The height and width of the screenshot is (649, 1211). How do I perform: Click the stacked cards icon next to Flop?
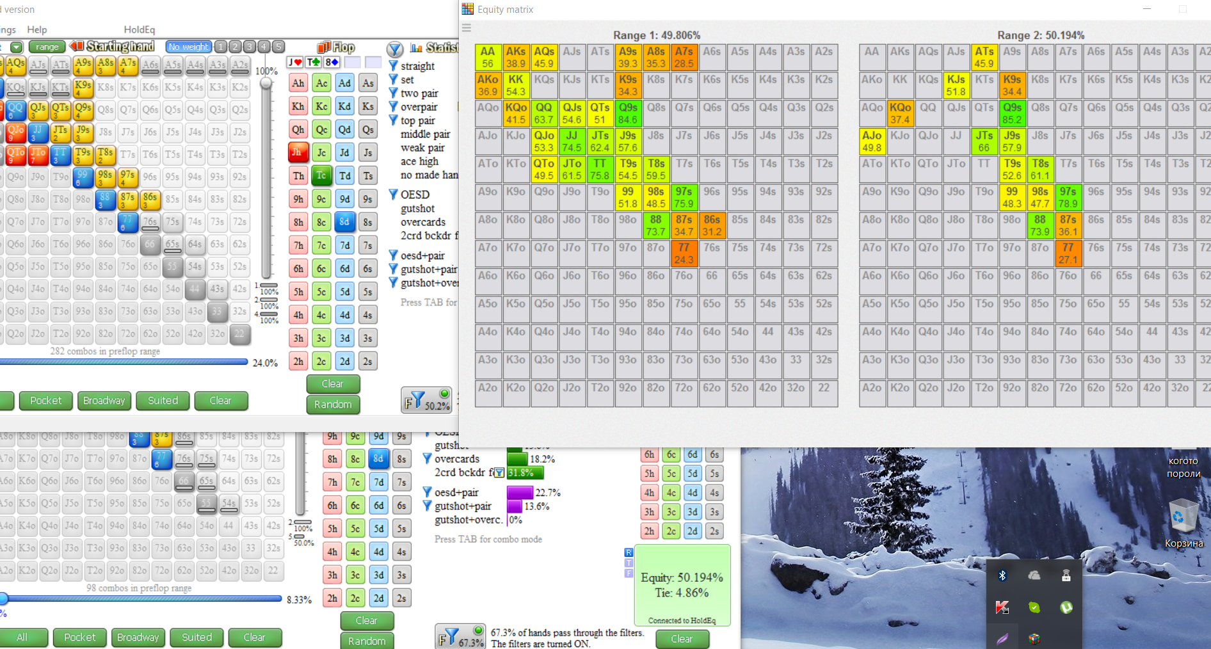point(324,47)
